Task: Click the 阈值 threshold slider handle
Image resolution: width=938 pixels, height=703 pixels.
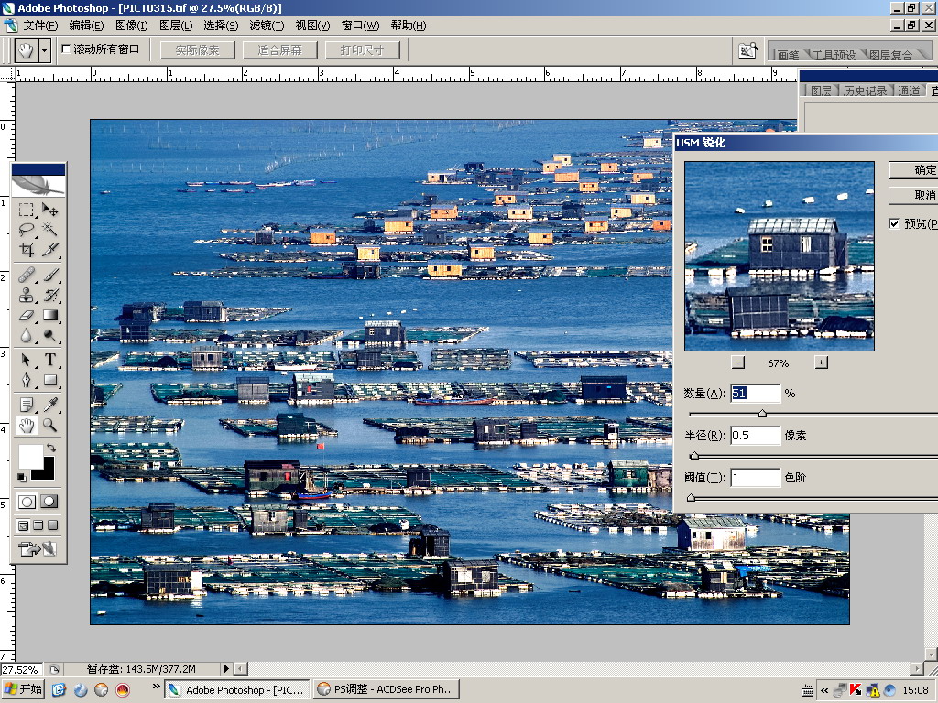Action: click(691, 497)
